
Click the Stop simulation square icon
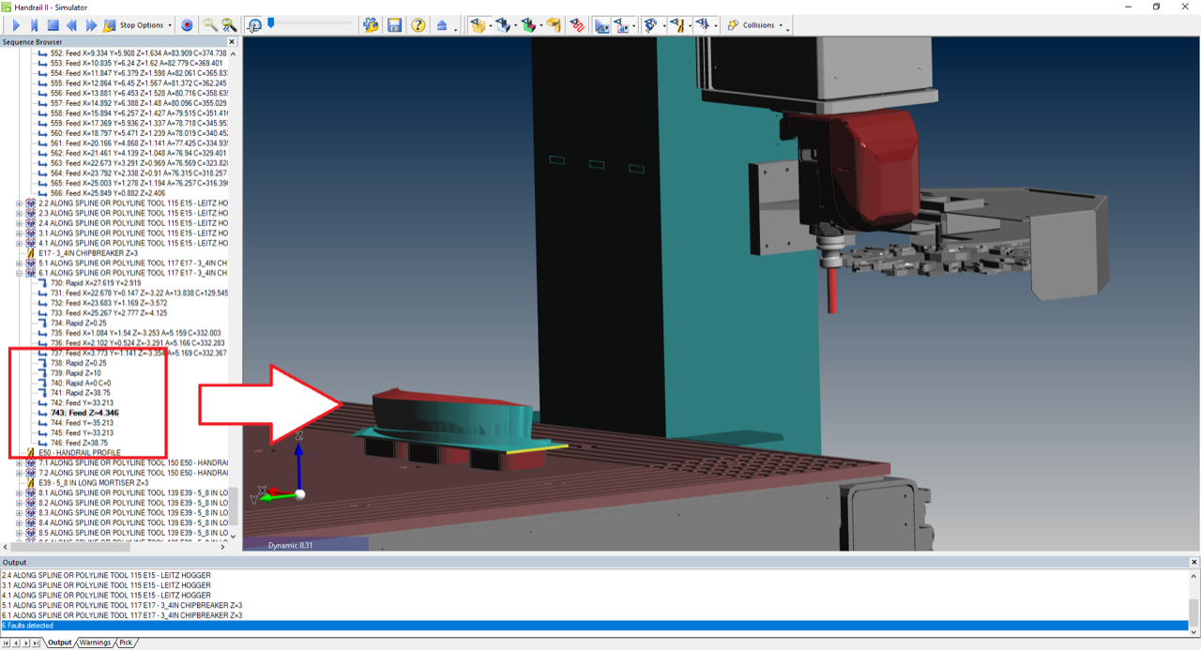coord(53,25)
